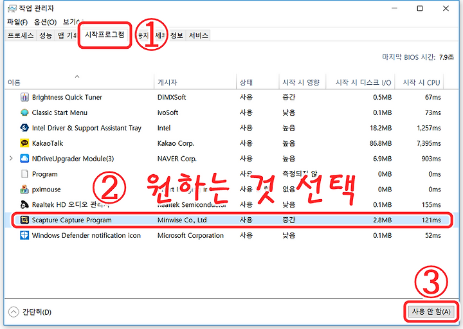This screenshot has height=329, width=463.
Task: Select Windows Defender notification icon entry
Action: [x=86, y=235]
